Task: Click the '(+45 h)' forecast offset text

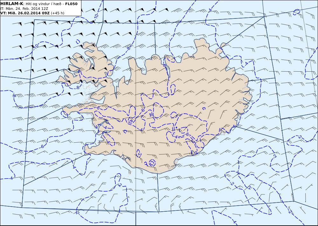Action: click(x=58, y=13)
